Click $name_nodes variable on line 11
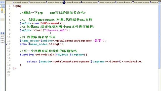The height and width of the screenshot is (91, 161). [29, 41]
